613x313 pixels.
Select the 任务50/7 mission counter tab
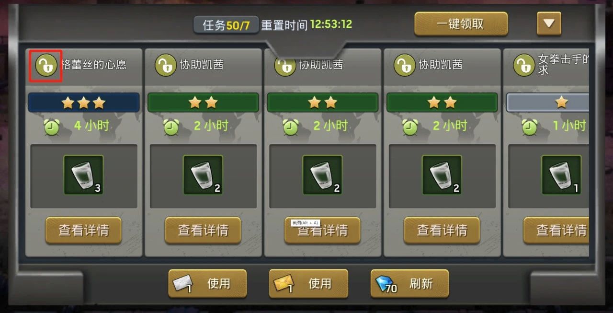click(x=226, y=25)
